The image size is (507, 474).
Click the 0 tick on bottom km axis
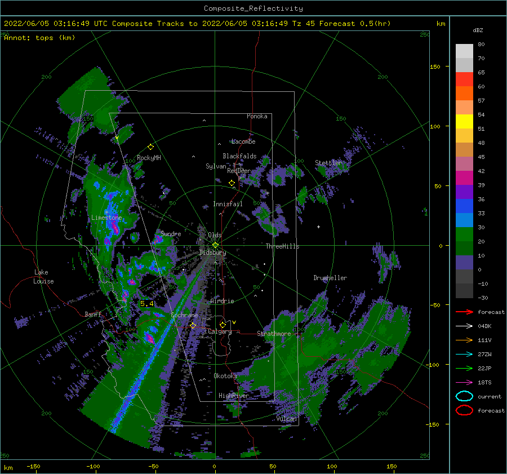[x=215, y=466]
